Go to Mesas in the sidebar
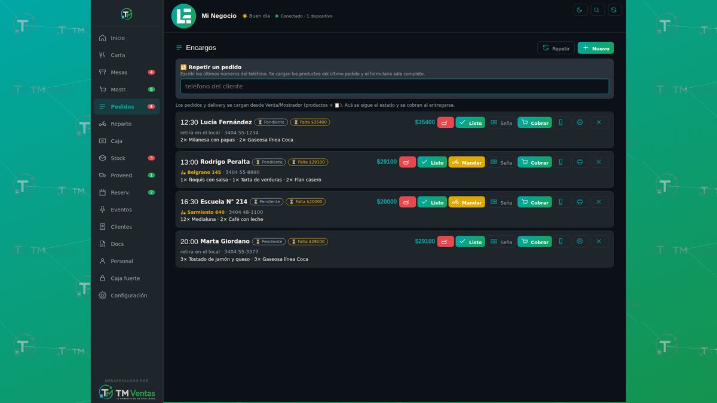The height and width of the screenshot is (403, 717). [x=127, y=72]
